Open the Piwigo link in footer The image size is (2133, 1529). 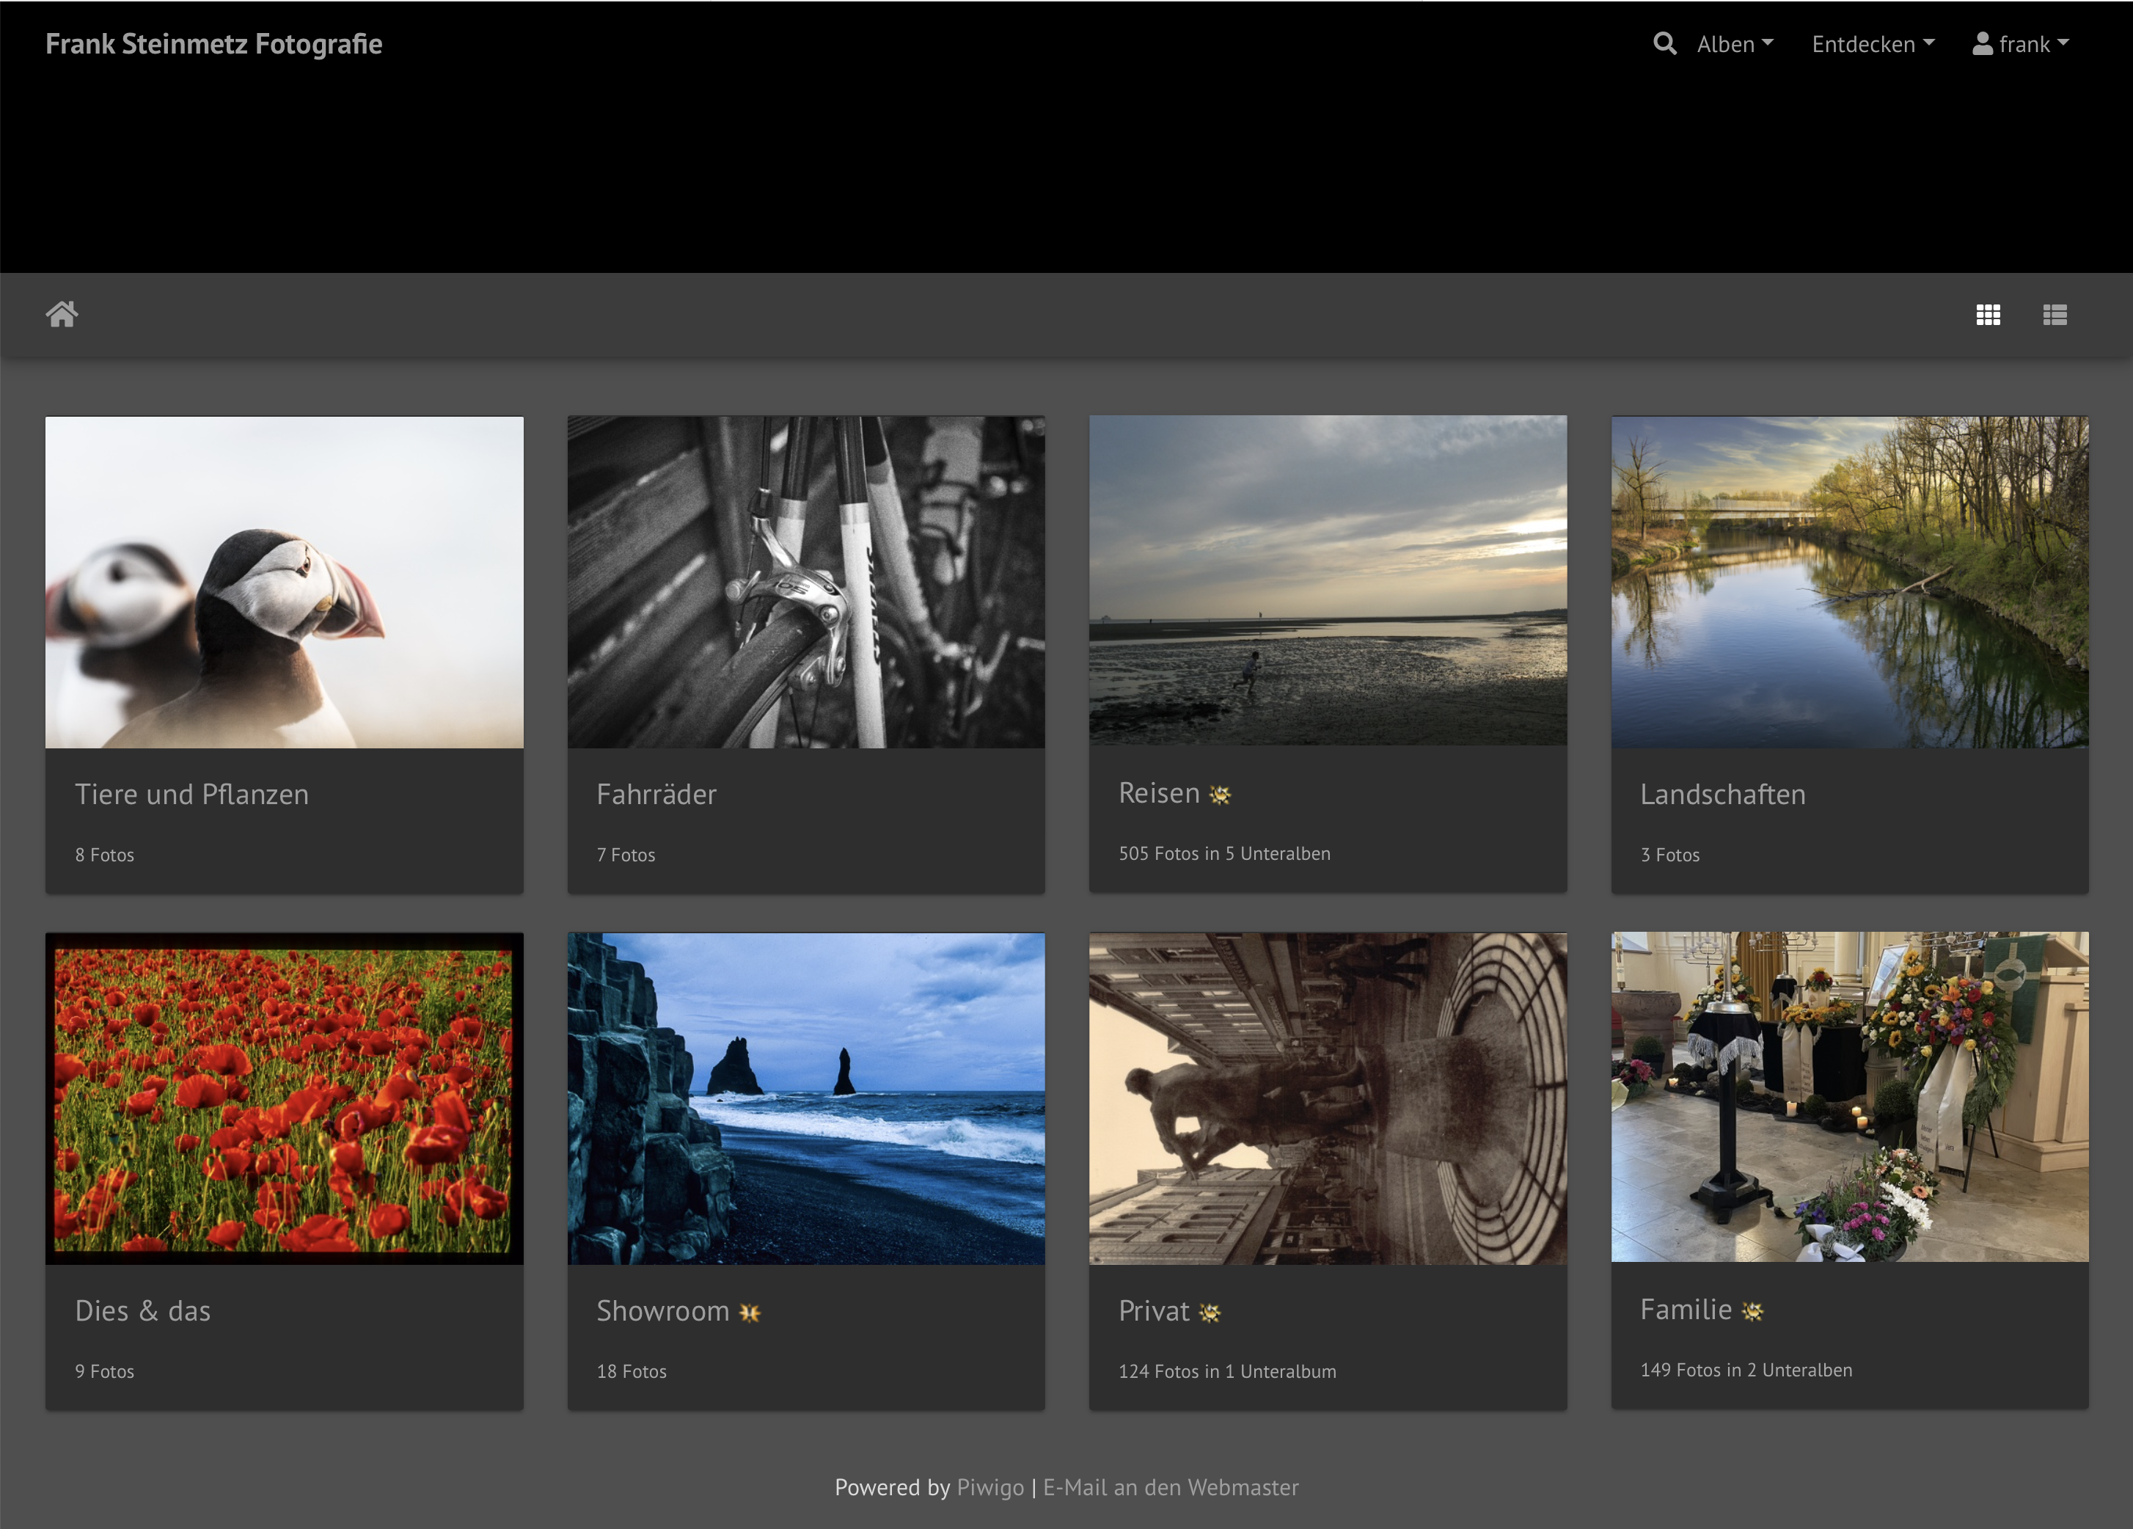coord(989,1488)
